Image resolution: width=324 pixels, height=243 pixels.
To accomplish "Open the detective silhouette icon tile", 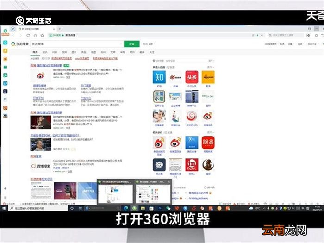I will click(208, 165).
